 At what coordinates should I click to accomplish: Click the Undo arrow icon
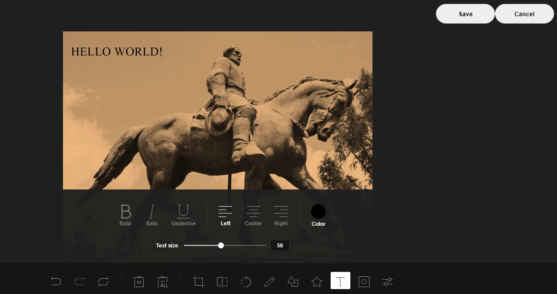[56, 281]
